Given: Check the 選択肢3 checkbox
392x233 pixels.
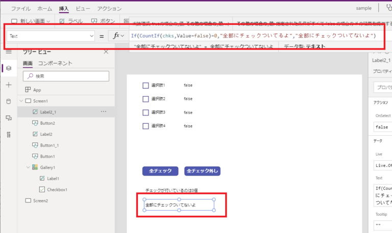Looking at the screenshot, I should pyautogui.click(x=146, y=112).
